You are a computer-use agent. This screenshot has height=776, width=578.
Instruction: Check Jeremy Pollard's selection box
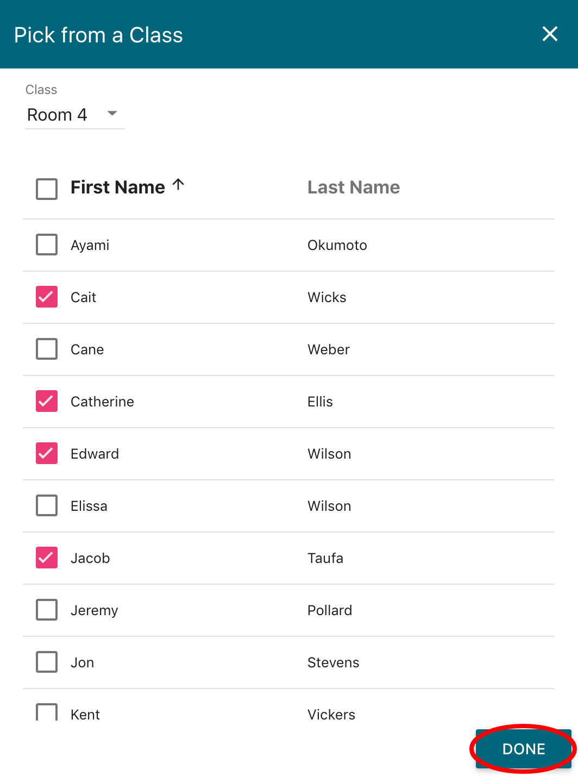pos(46,610)
